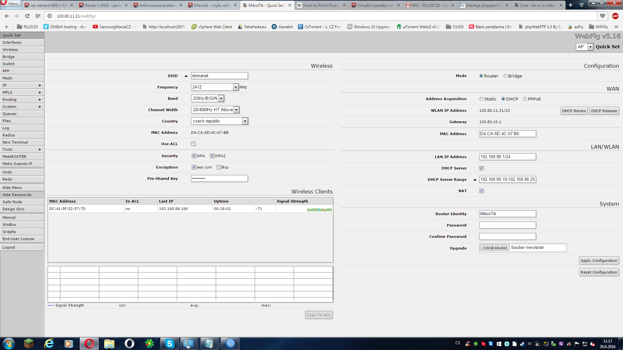Open the Skype taskbar icon
Image resolution: width=623 pixels, height=350 pixels.
169,344
